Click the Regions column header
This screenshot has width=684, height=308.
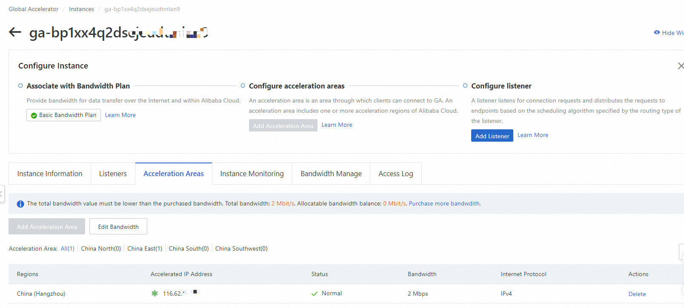pos(28,274)
